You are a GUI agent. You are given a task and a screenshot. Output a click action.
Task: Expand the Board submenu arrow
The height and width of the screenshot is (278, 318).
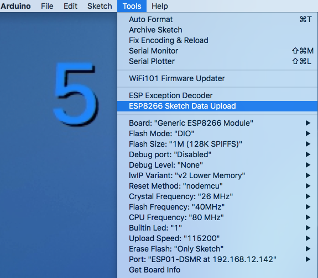point(308,123)
